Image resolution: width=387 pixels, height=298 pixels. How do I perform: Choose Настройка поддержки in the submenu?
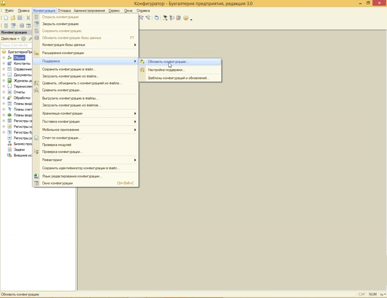pos(180,70)
